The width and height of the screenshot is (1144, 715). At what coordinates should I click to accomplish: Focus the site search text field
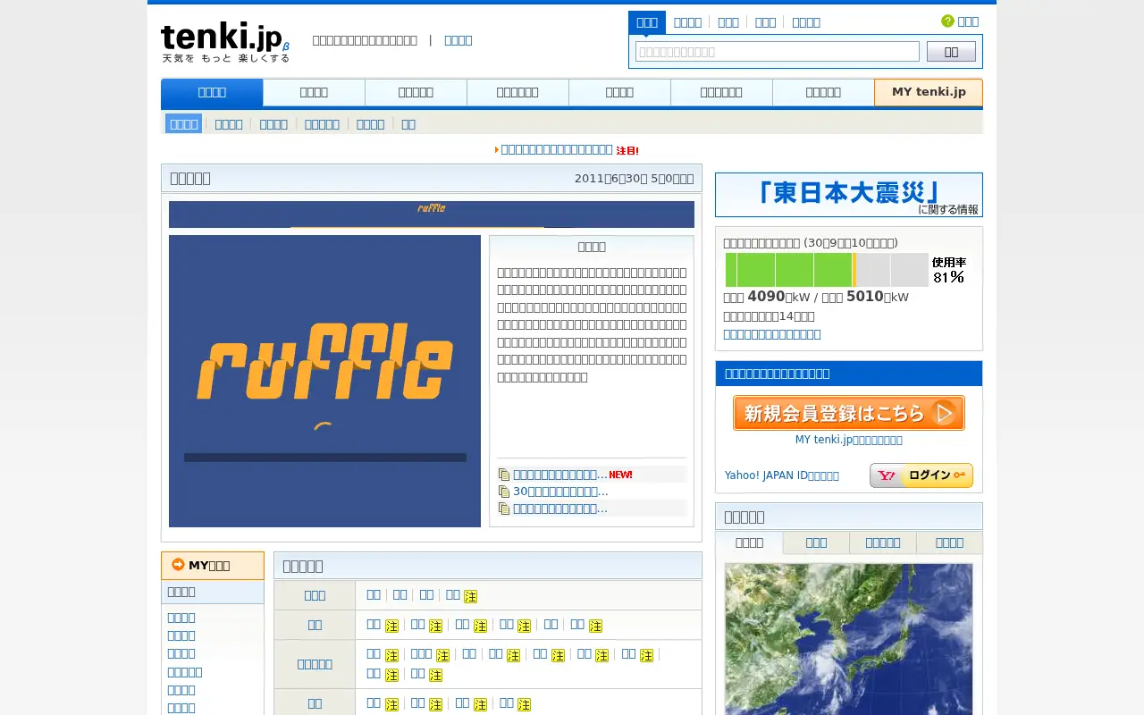(778, 52)
